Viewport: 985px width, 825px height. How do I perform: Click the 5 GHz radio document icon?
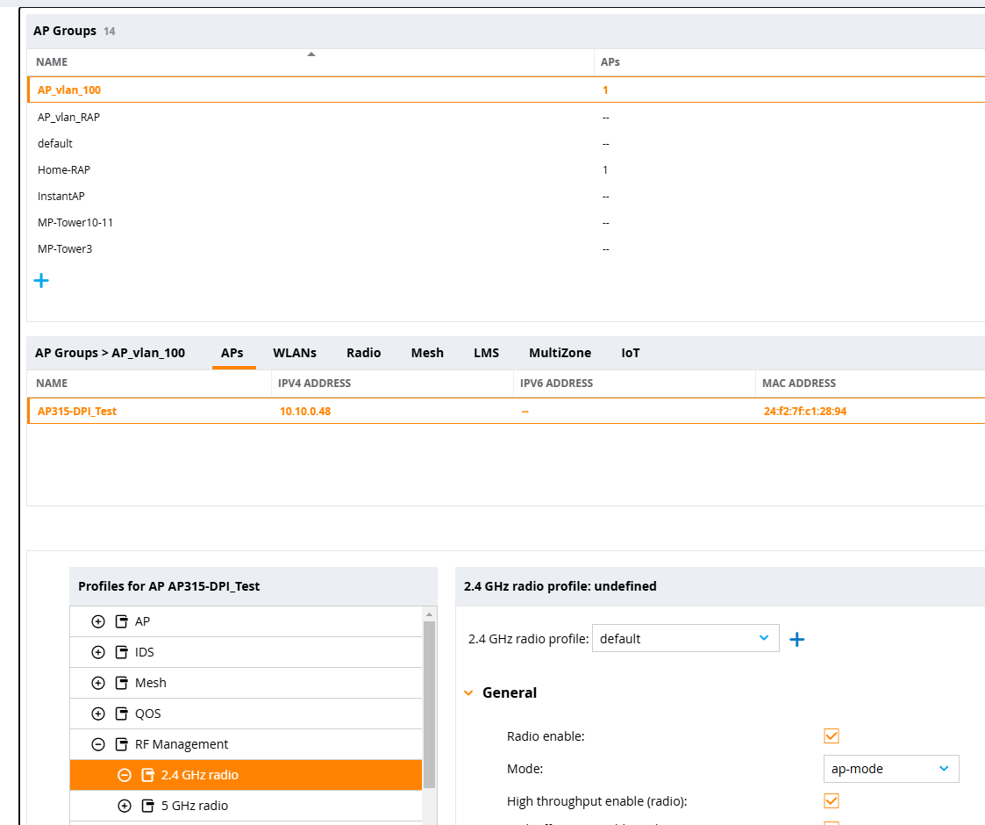[147, 807]
